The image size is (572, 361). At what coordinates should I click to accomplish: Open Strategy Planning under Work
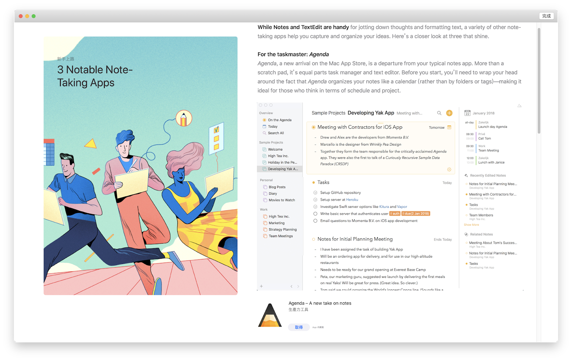[282, 229]
